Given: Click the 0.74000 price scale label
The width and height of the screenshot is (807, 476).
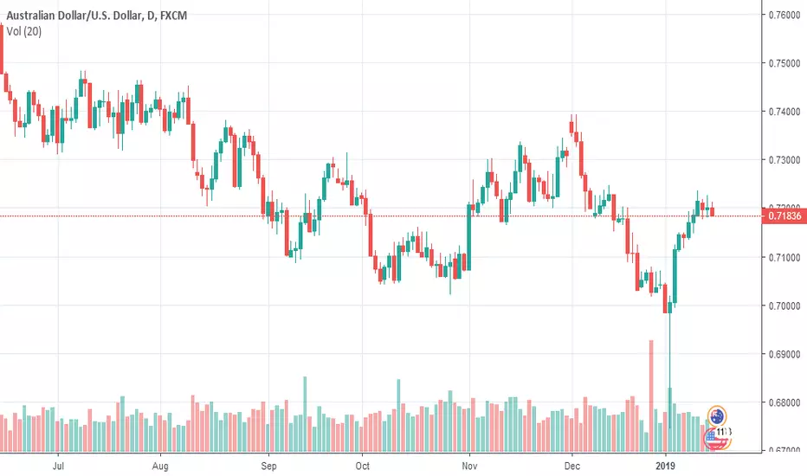Looking at the screenshot, I should click(x=784, y=112).
